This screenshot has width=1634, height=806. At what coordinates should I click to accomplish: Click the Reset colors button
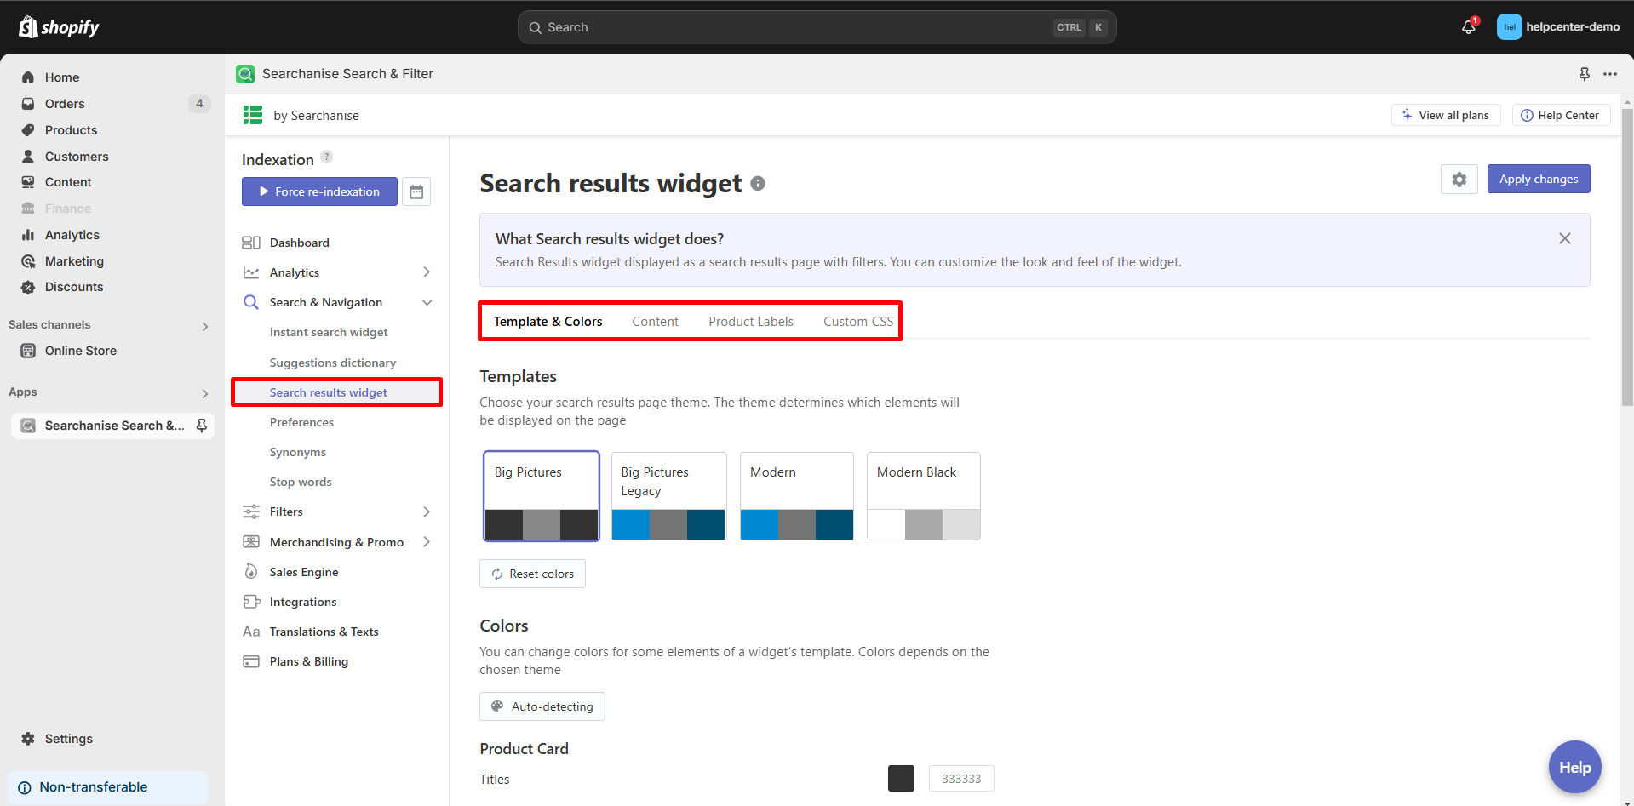[532, 573]
